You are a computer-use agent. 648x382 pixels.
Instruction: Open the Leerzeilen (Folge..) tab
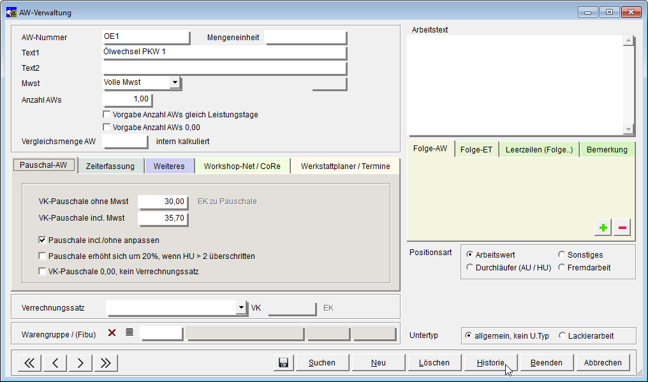[x=540, y=150]
